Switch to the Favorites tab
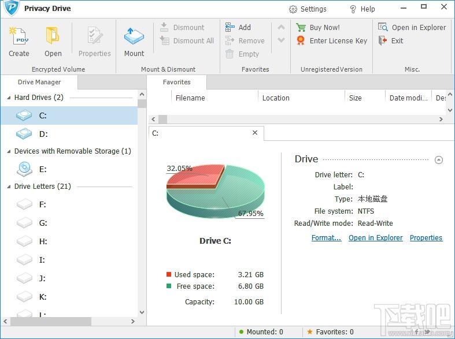The width and height of the screenshot is (455, 339). click(177, 82)
